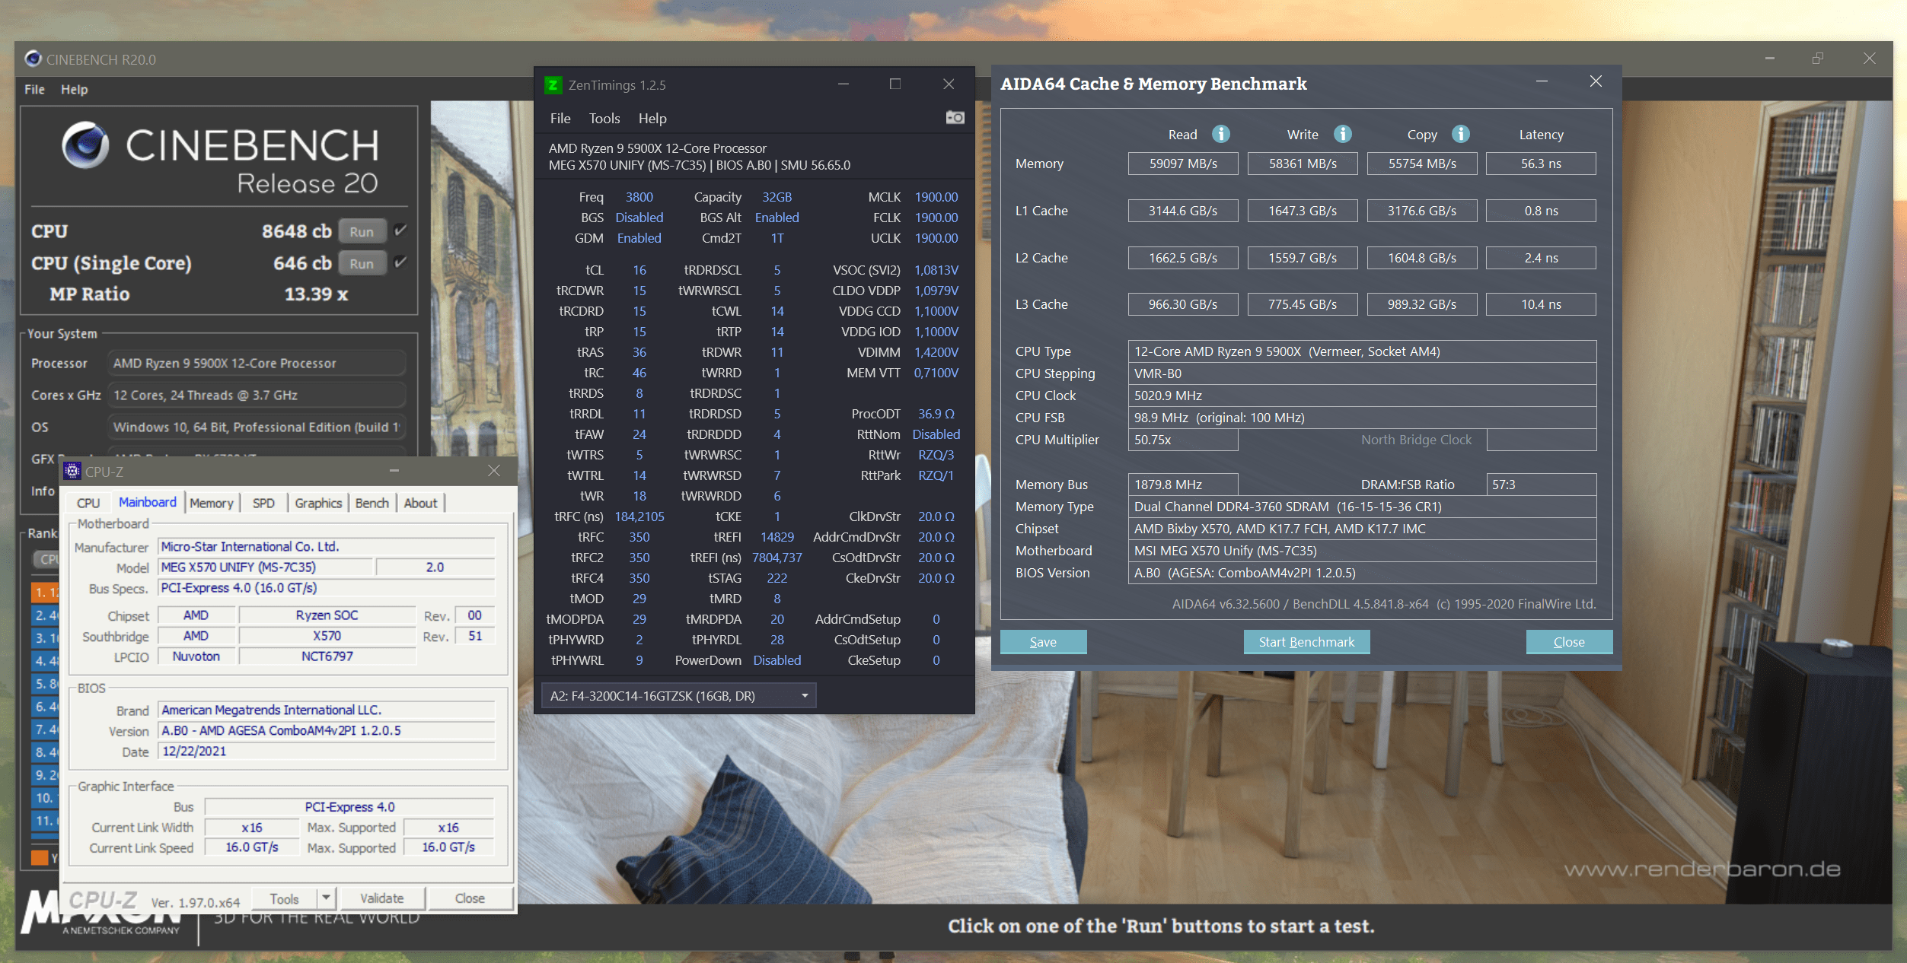The width and height of the screenshot is (1907, 963).
Task: Click the CPU Clock 5020.9 MHz field
Action: 1362,396
